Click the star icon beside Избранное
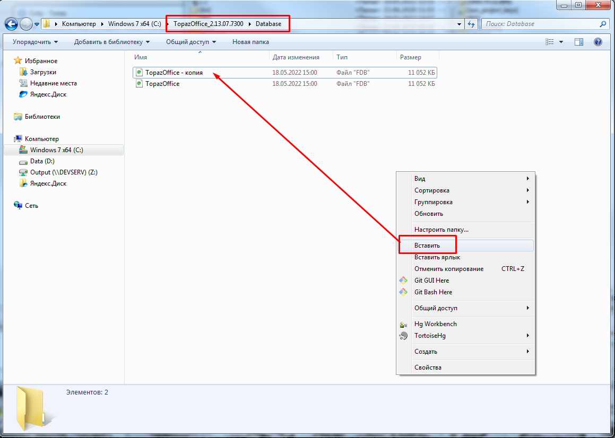The height and width of the screenshot is (438, 615). coord(18,61)
